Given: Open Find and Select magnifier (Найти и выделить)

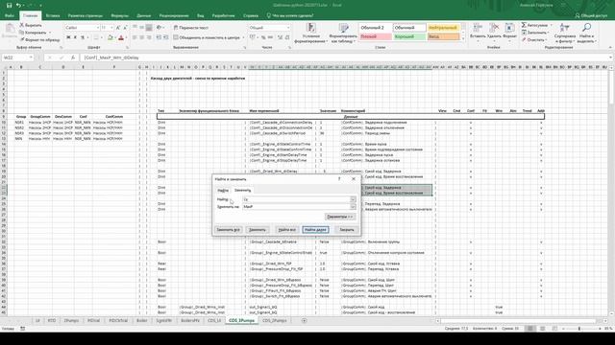Looking at the screenshot, I should (587, 33).
